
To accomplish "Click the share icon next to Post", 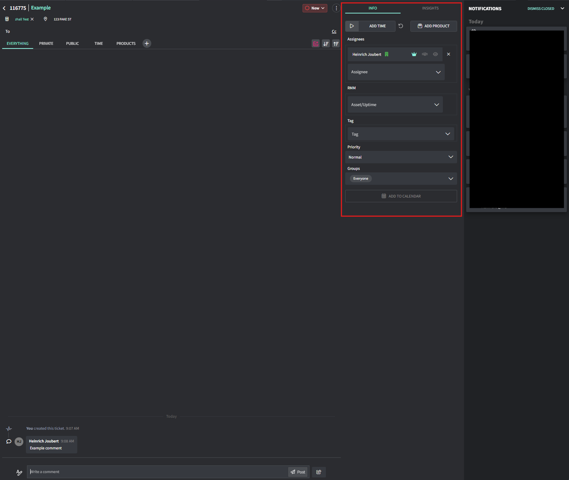I will 319,472.
